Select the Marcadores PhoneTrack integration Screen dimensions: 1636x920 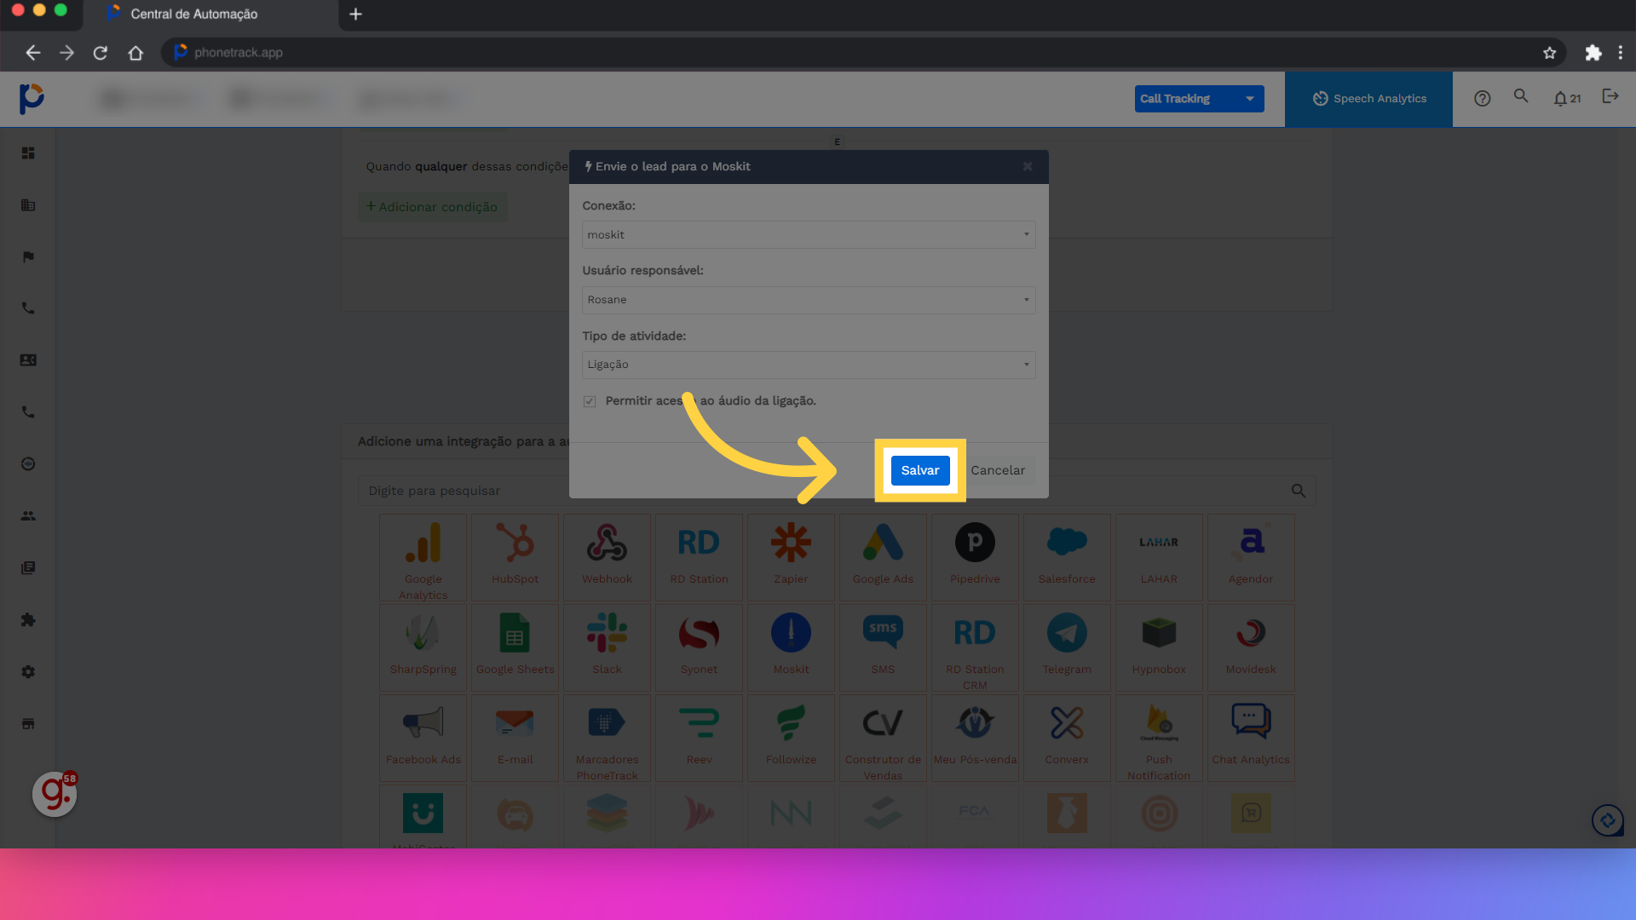click(608, 739)
